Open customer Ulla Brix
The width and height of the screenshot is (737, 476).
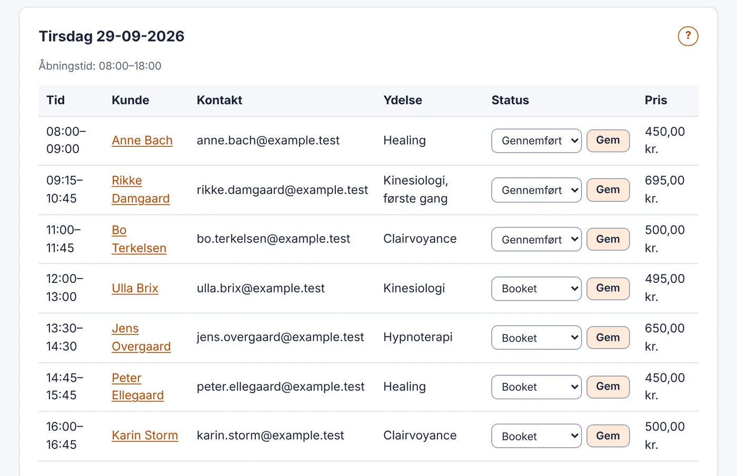[135, 288]
